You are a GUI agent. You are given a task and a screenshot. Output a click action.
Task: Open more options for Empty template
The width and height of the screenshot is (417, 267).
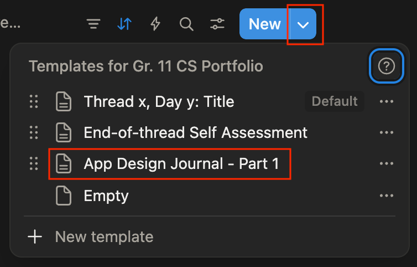386,196
